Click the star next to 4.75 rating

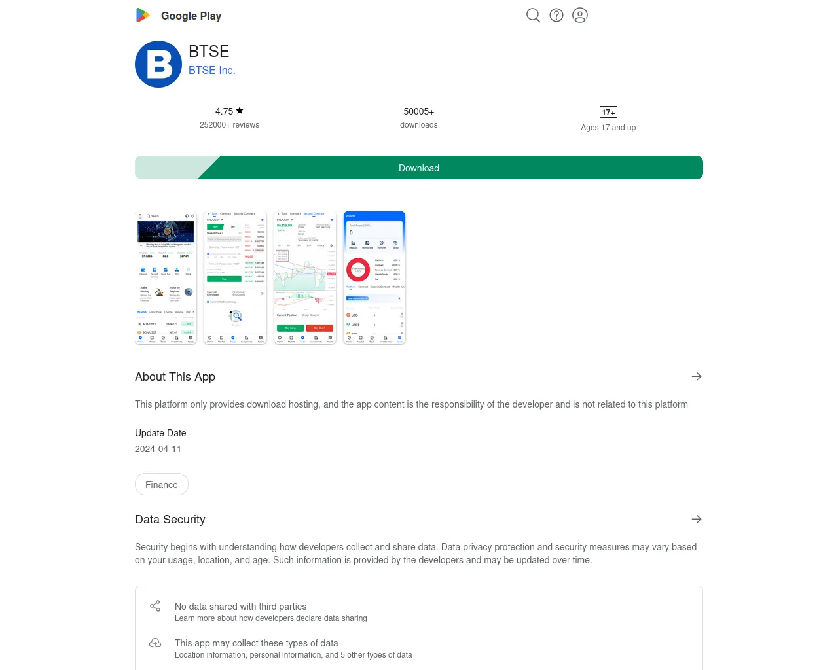point(240,111)
